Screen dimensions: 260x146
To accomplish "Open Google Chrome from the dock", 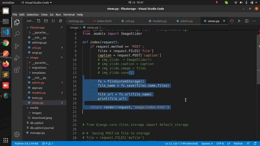I will (x=6, y=43).
